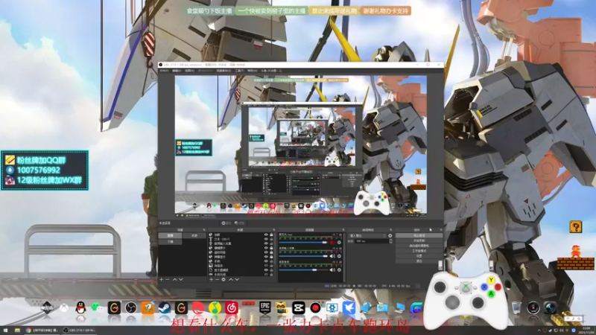
Task: Select the 下播 scene in the Scenes list
Action: [171, 241]
